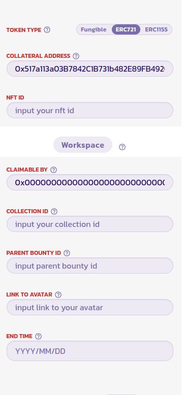This screenshot has height=395, width=183.
Task: Click the NFT ID input field
Action: tap(90, 110)
